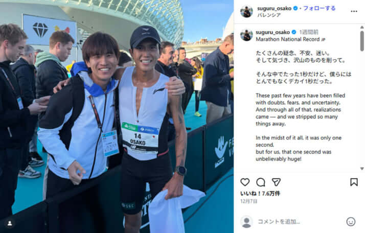
Task: Click the marathon finish photo
Action: tap(117, 116)
